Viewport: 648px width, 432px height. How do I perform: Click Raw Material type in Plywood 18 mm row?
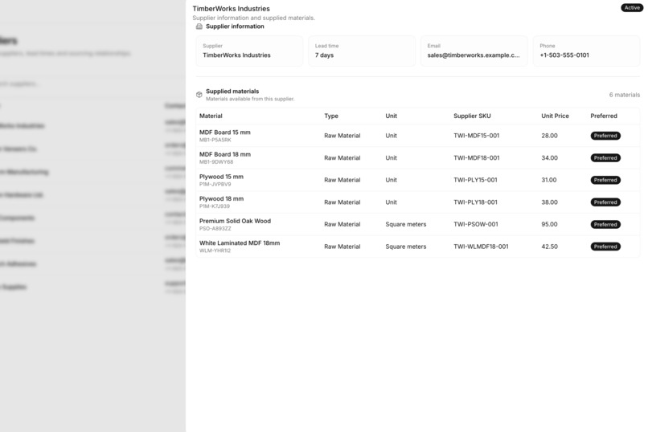(342, 202)
